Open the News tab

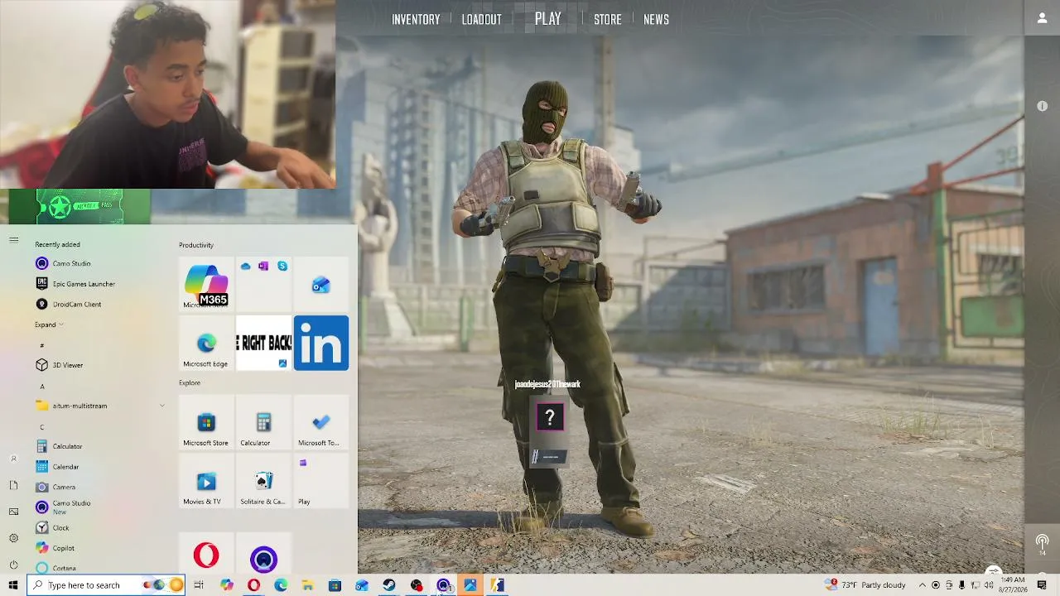(x=656, y=20)
